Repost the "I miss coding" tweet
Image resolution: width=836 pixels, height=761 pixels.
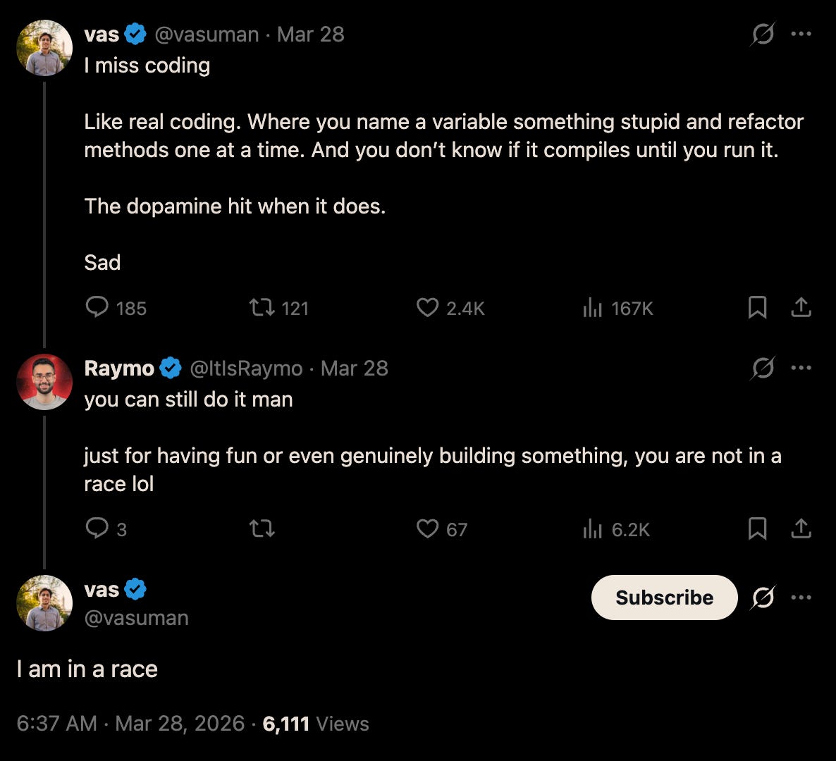(x=262, y=307)
